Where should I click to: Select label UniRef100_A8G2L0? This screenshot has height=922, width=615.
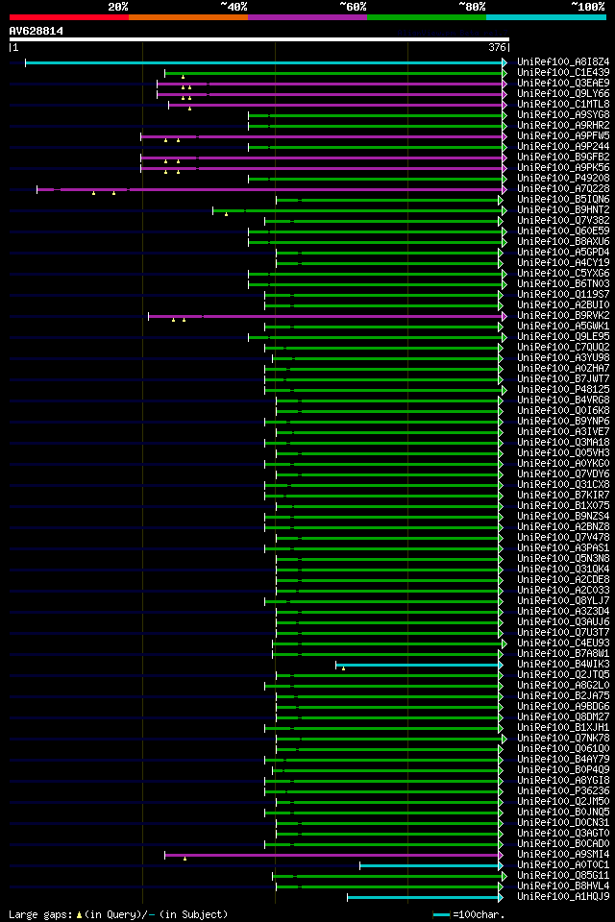coord(563,686)
